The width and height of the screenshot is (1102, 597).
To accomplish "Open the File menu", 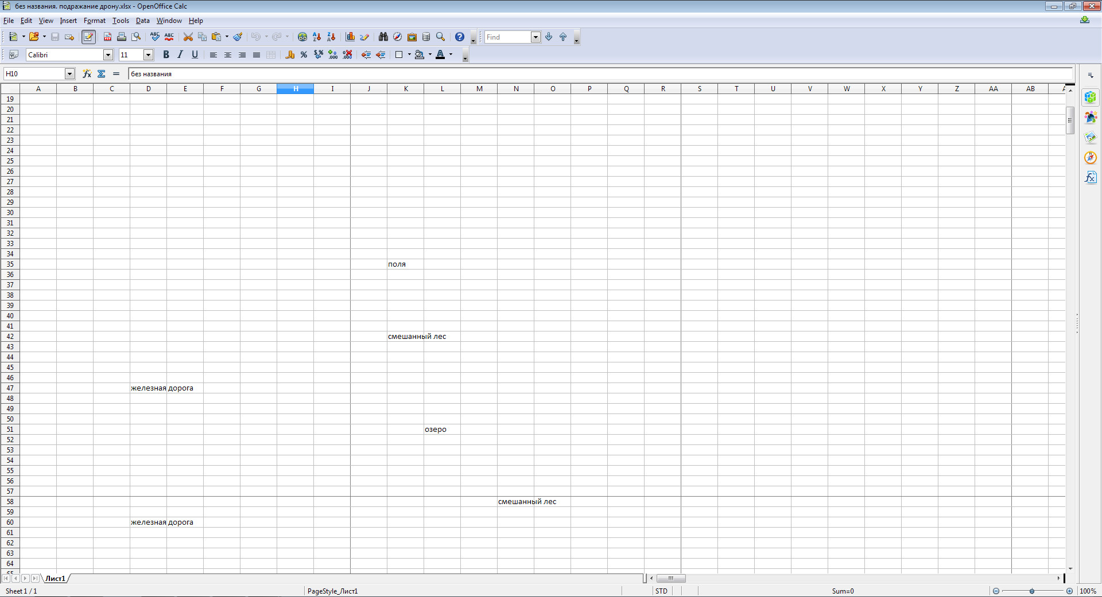I will (9, 21).
